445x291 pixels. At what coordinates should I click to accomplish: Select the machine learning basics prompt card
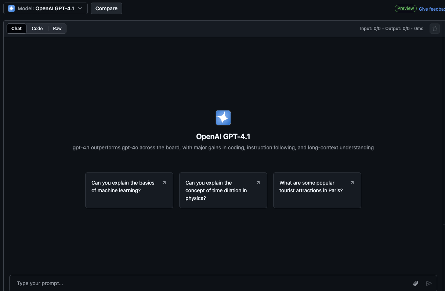point(129,190)
